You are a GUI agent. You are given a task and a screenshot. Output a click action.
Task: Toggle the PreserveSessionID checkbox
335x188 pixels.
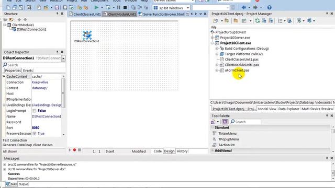35,134
